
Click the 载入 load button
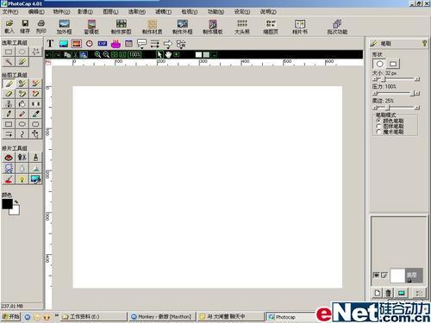coord(9,27)
